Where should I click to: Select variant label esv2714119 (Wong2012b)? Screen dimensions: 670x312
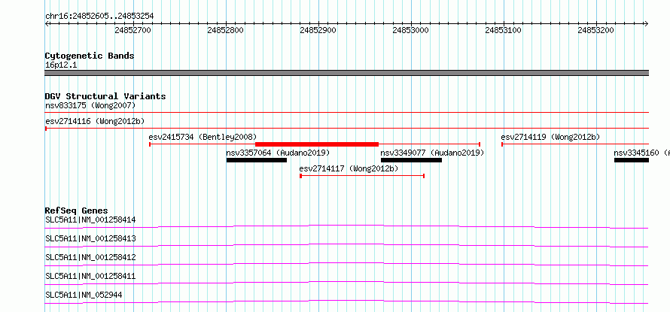tap(550, 137)
